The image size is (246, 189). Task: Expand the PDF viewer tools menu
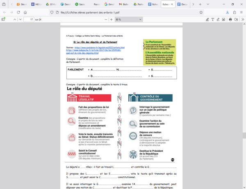(242, 19)
